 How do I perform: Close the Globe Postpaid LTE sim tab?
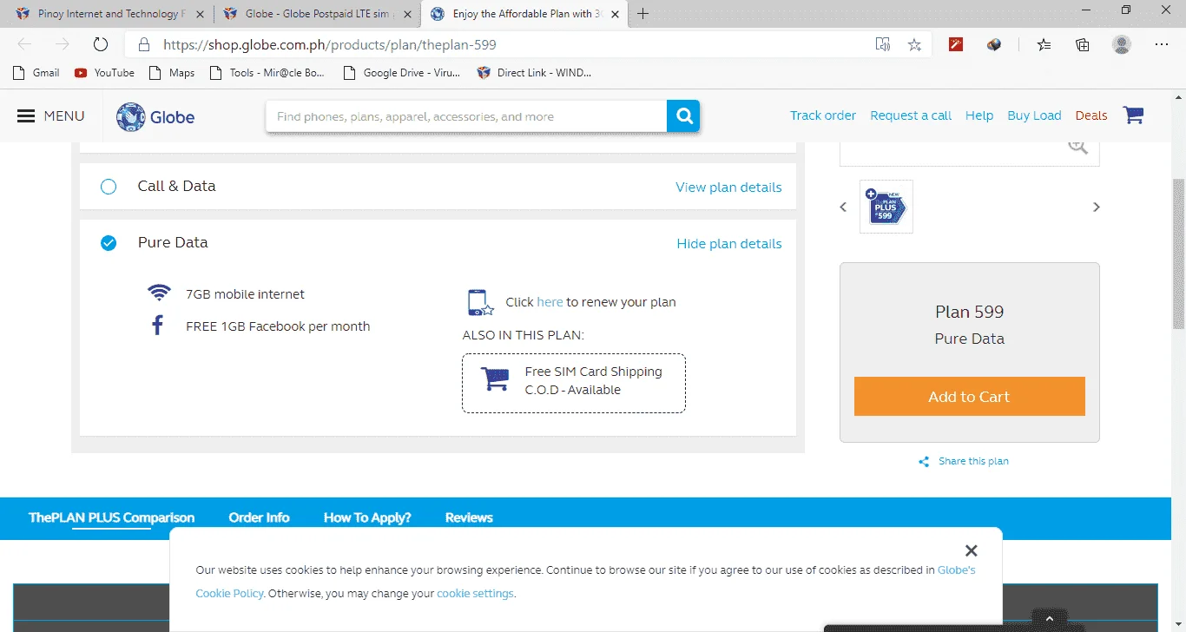[x=406, y=14]
